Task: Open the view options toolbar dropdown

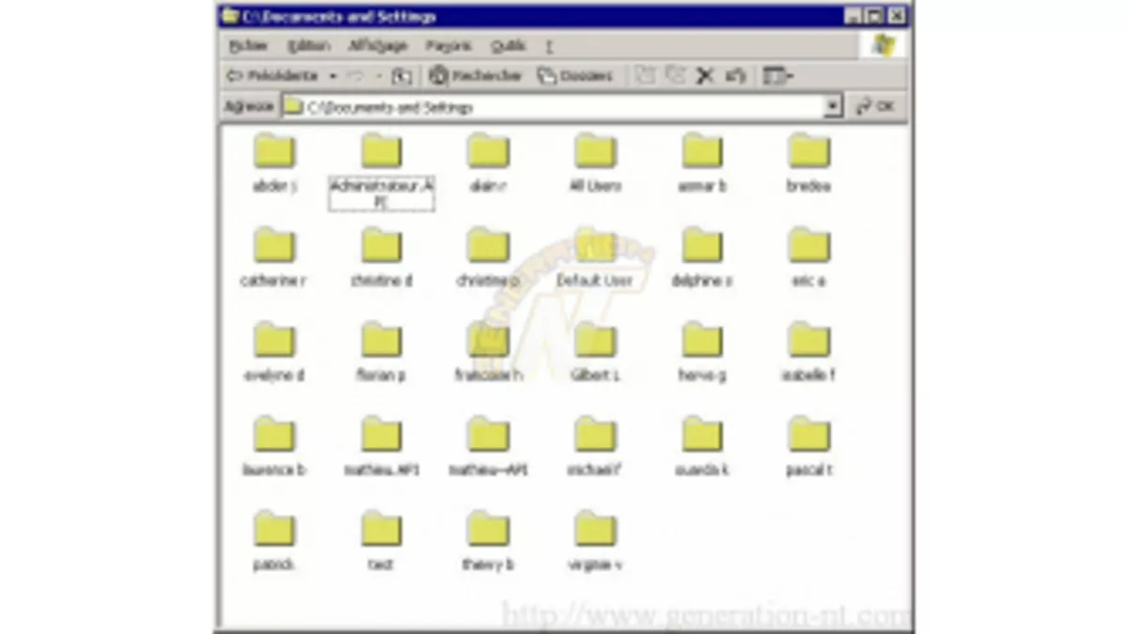Action: point(778,76)
